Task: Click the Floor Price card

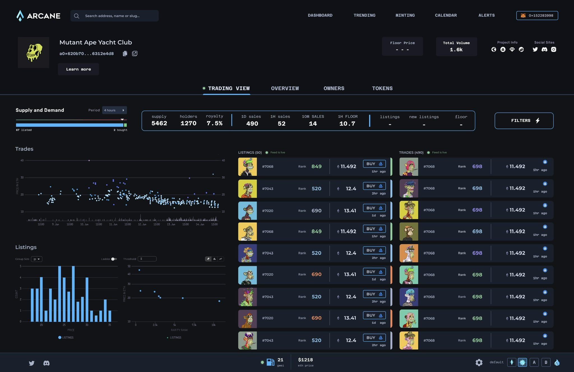Action: [x=402, y=46]
